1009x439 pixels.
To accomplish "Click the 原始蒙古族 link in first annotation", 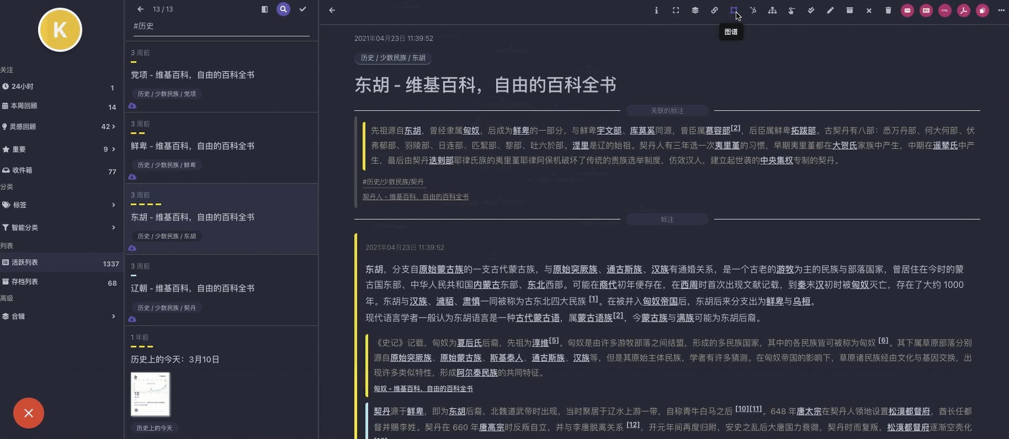I will click(441, 270).
